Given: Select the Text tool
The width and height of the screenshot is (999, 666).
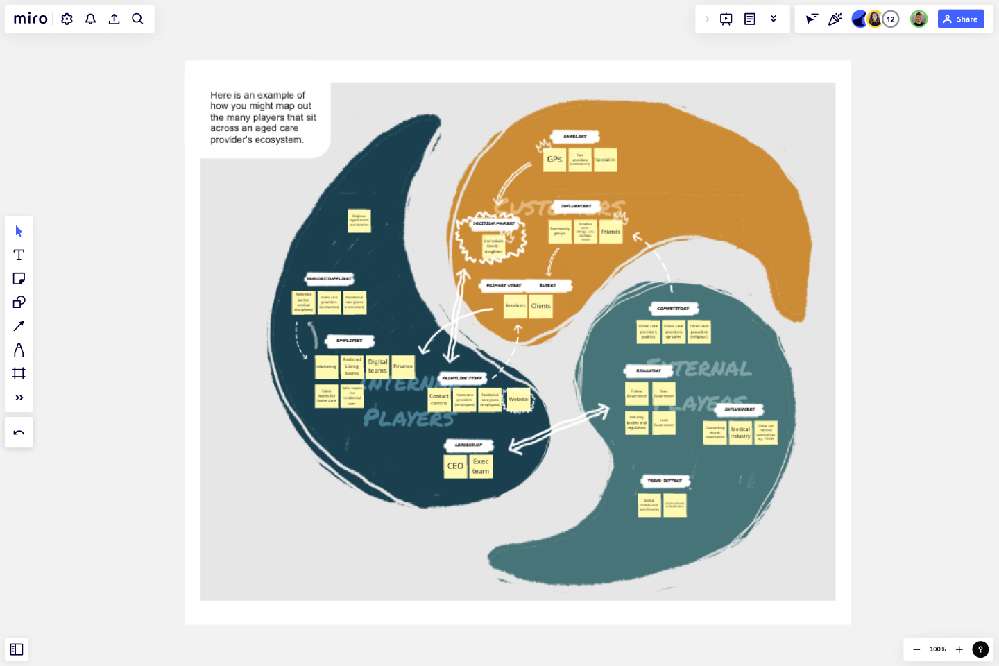Looking at the screenshot, I should 19,255.
